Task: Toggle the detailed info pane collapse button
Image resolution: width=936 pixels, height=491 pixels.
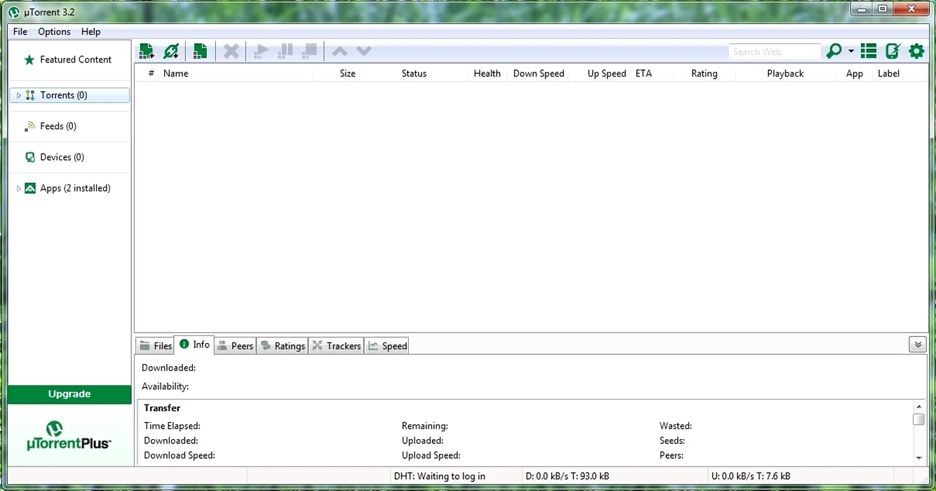Action: pyautogui.click(x=917, y=344)
